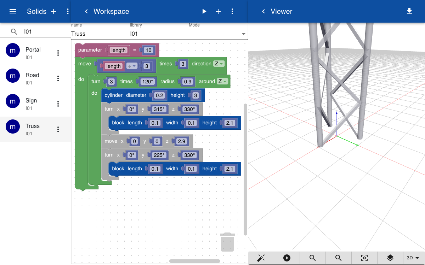Open Solids panel more options menu
This screenshot has height=265, width=425.
tap(68, 11)
